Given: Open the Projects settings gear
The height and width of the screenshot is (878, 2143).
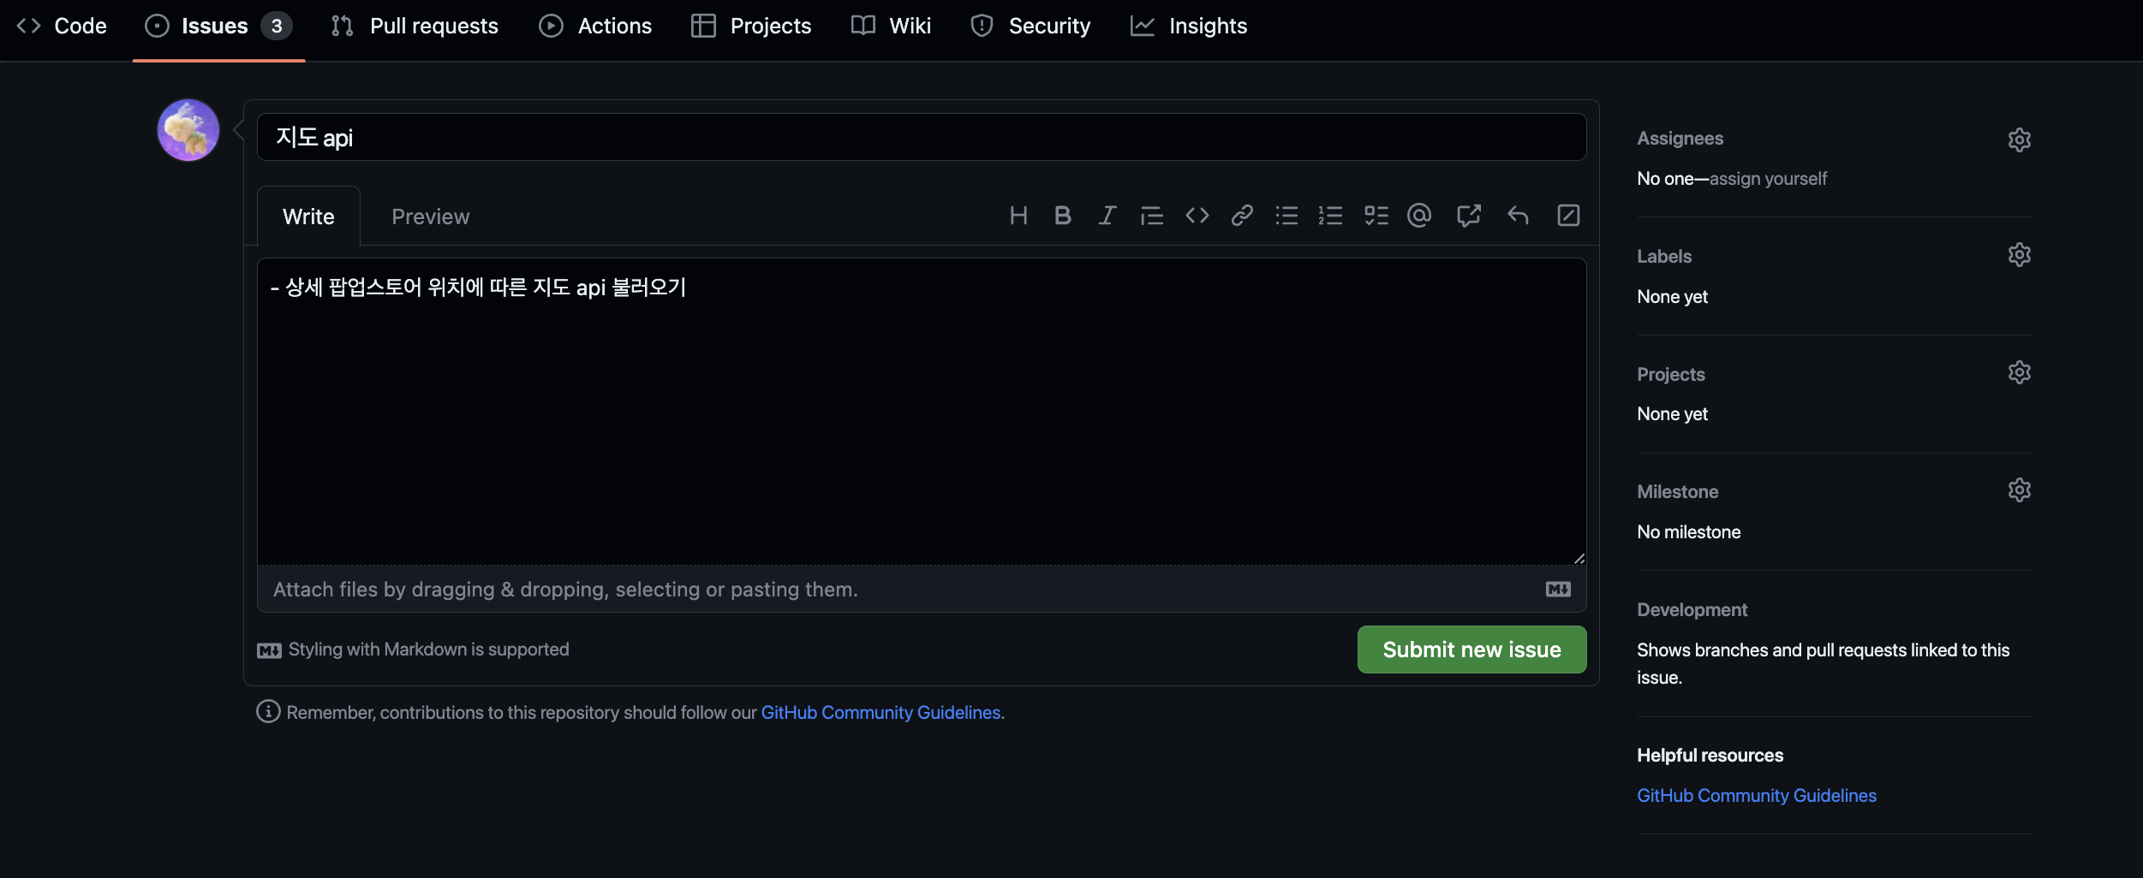Looking at the screenshot, I should 2020,371.
